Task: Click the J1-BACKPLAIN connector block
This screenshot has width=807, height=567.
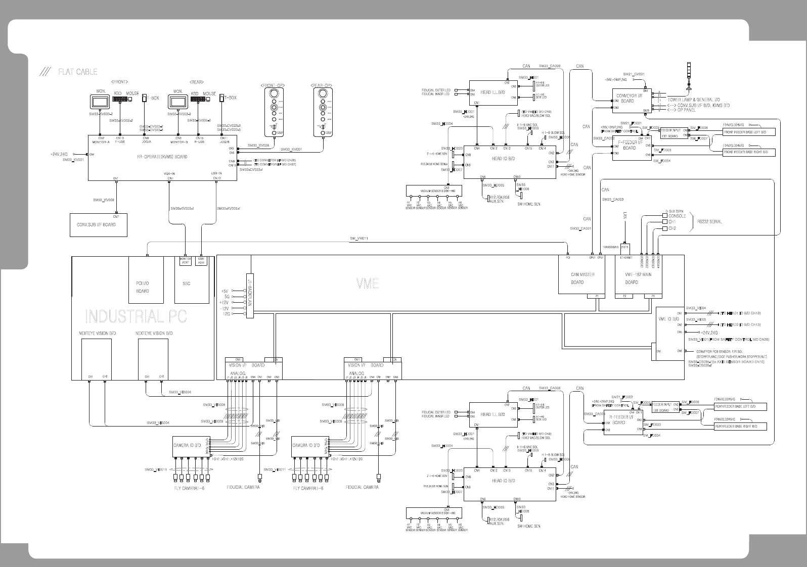Action: [x=249, y=296]
